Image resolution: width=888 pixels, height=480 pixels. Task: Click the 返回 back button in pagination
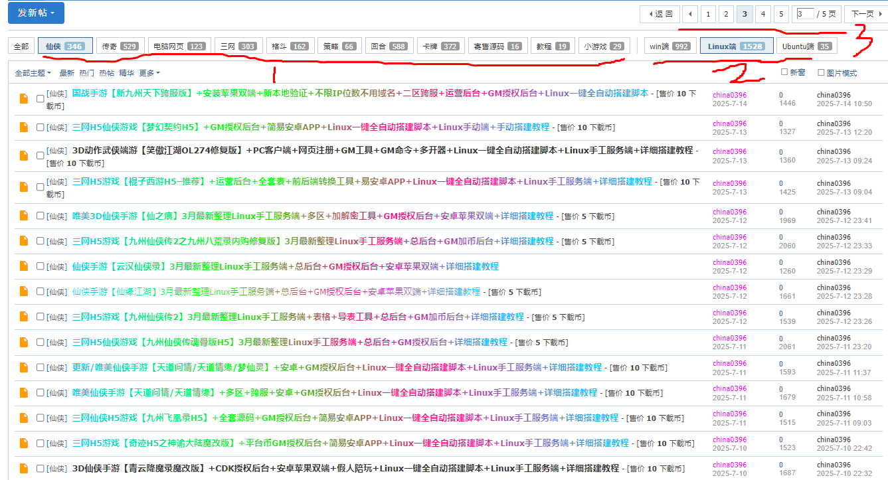[660, 14]
